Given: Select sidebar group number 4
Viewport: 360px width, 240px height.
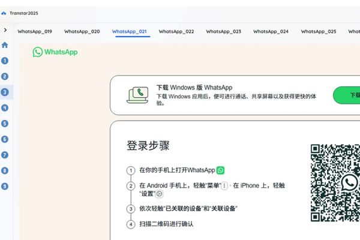Looking at the screenshot, I should point(5,108).
